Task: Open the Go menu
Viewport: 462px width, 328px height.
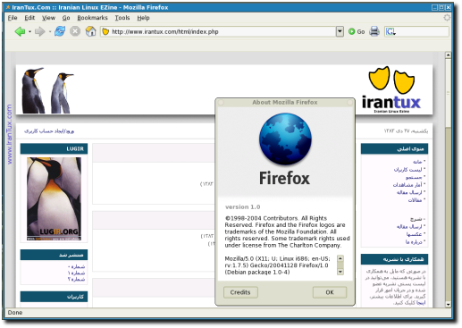Action: tap(66, 18)
